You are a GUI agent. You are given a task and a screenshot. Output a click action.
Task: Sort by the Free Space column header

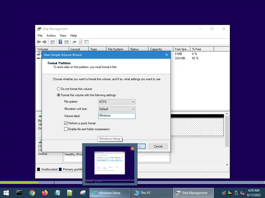182,49
